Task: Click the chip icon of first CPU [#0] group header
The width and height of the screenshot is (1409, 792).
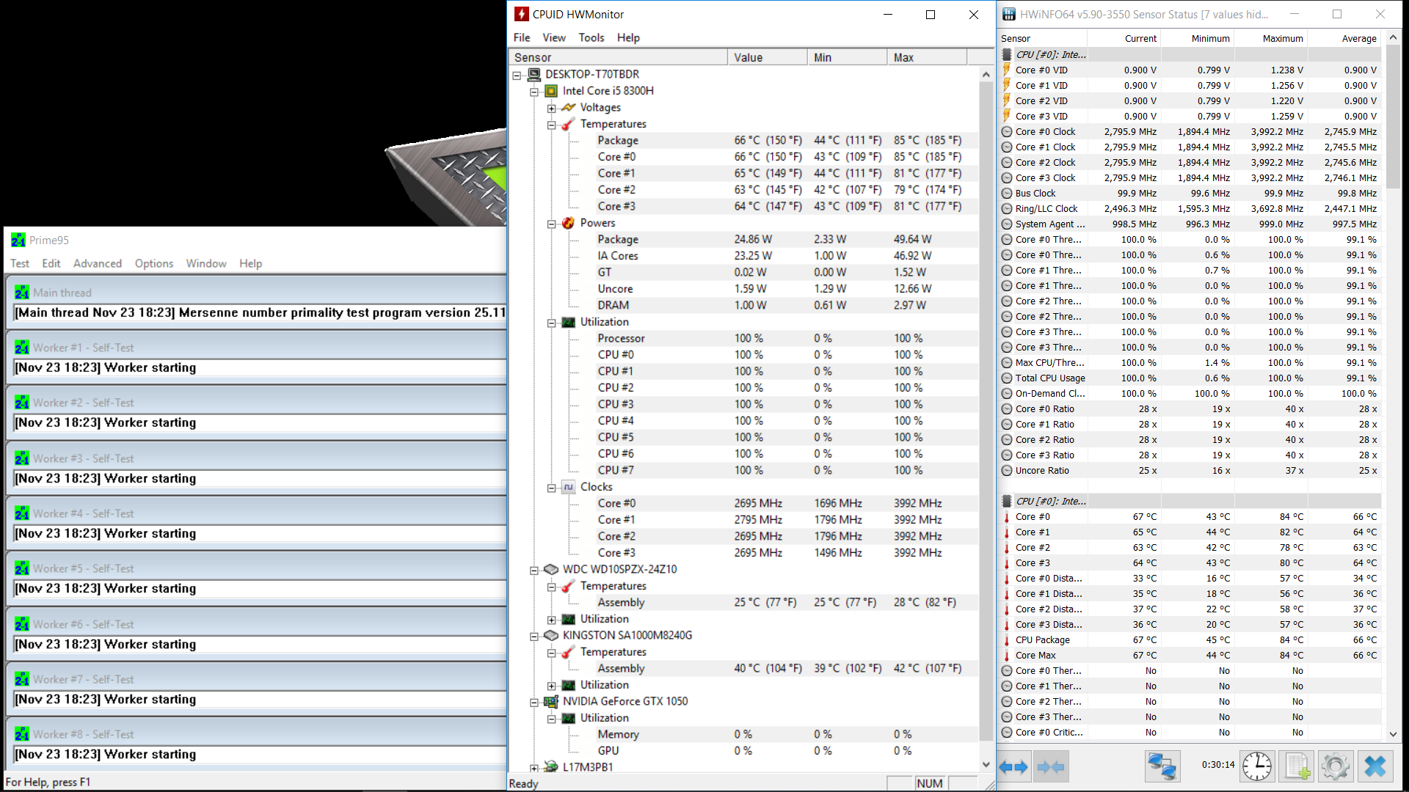Action: 1007,54
